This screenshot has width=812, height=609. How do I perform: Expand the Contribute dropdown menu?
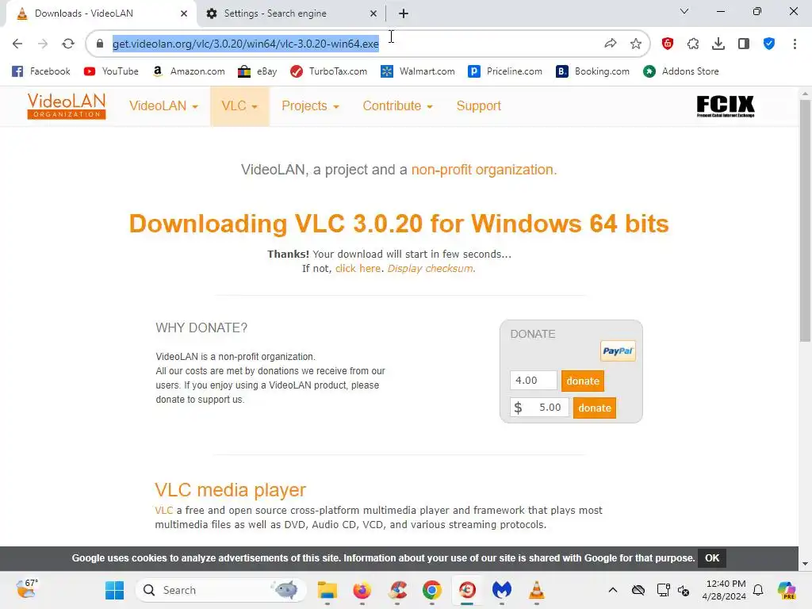click(397, 105)
